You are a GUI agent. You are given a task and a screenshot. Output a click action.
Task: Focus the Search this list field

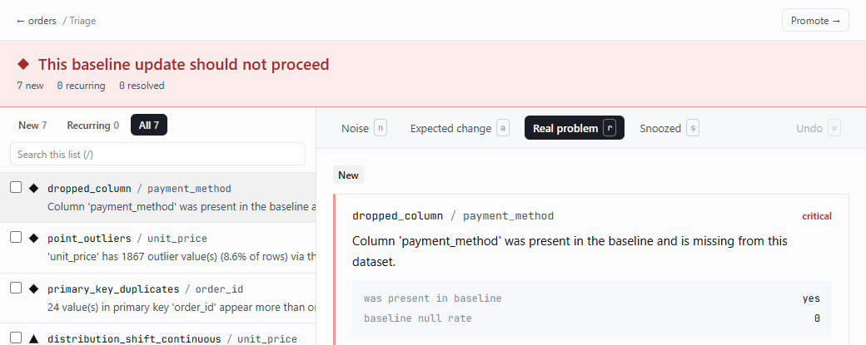point(158,155)
